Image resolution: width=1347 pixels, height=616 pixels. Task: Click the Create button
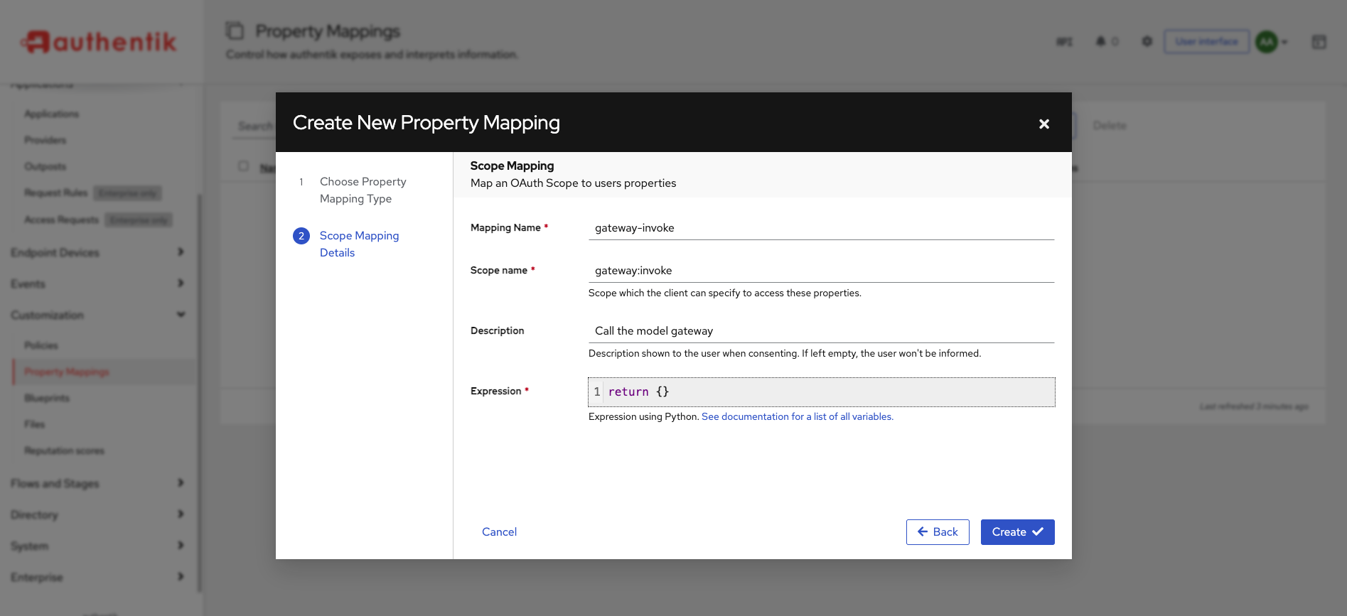click(x=1017, y=532)
